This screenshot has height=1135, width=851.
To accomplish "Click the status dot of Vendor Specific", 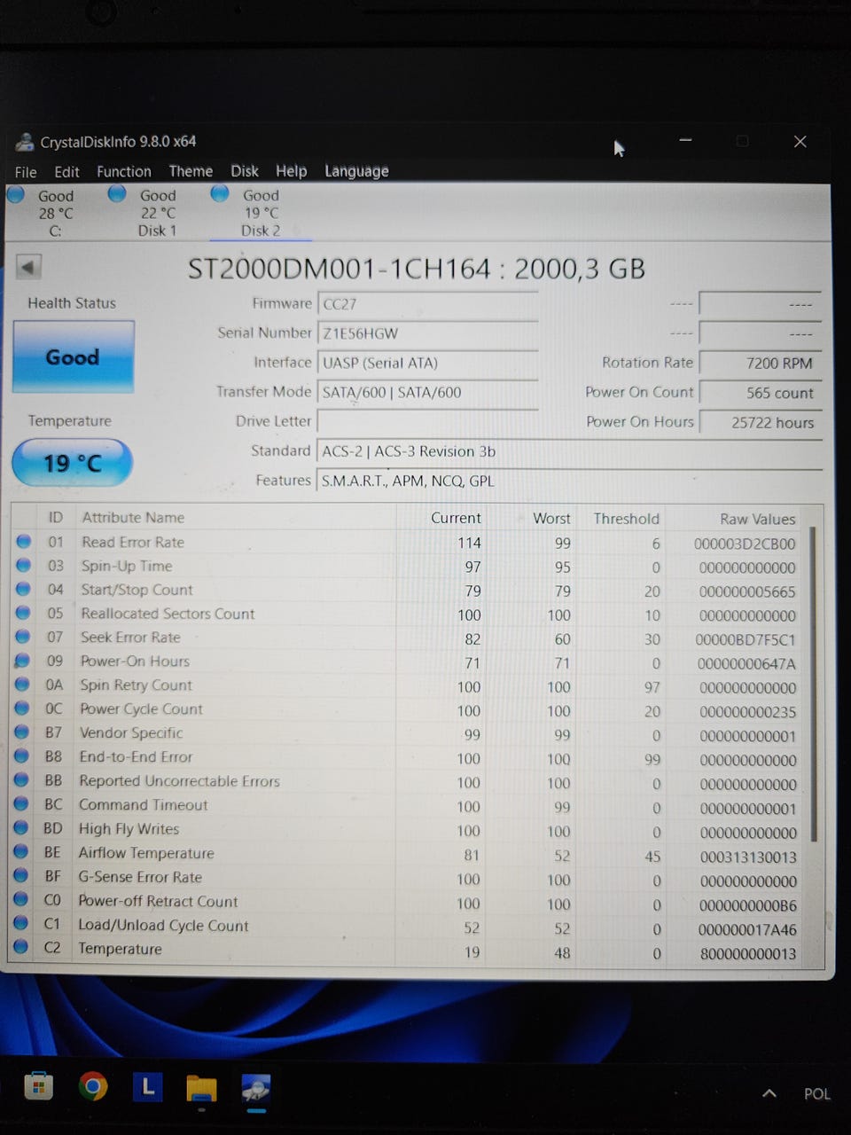I will pyautogui.click(x=23, y=732).
